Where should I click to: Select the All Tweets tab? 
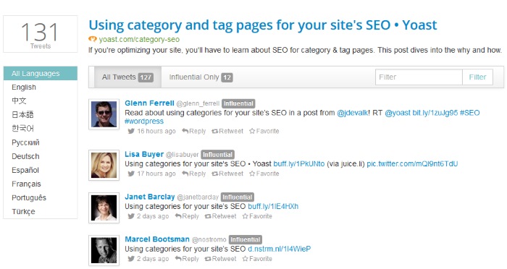pyautogui.click(x=127, y=77)
